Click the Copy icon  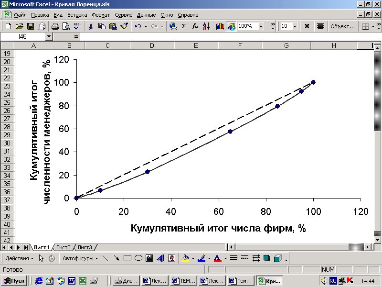(102, 26)
